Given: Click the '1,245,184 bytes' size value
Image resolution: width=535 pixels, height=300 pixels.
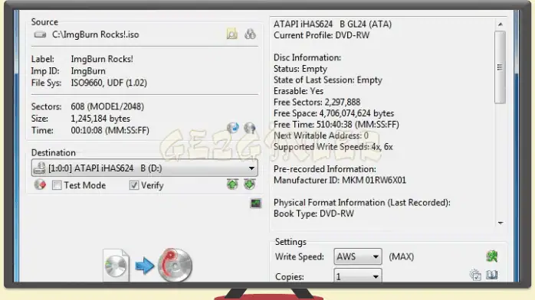Looking at the screenshot, I should 100,119.
